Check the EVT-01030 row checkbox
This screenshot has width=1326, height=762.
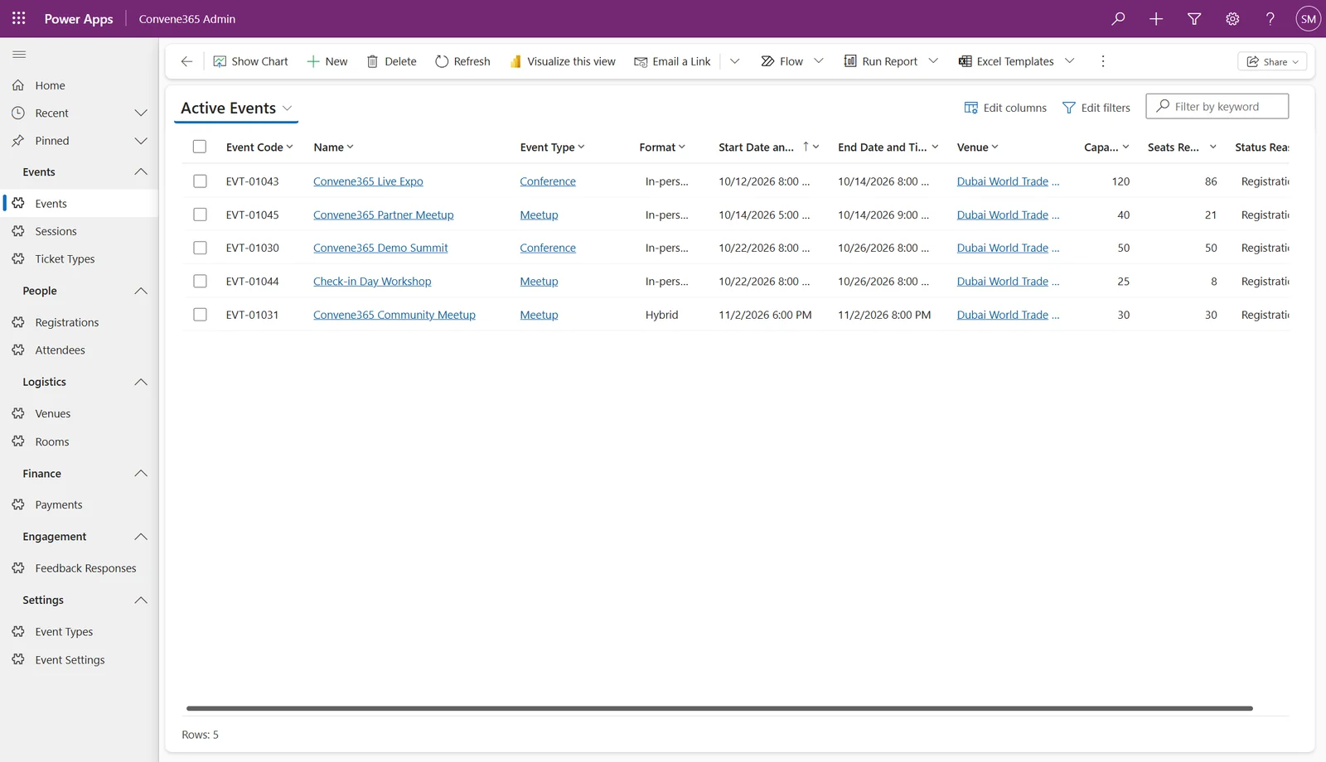tap(200, 248)
